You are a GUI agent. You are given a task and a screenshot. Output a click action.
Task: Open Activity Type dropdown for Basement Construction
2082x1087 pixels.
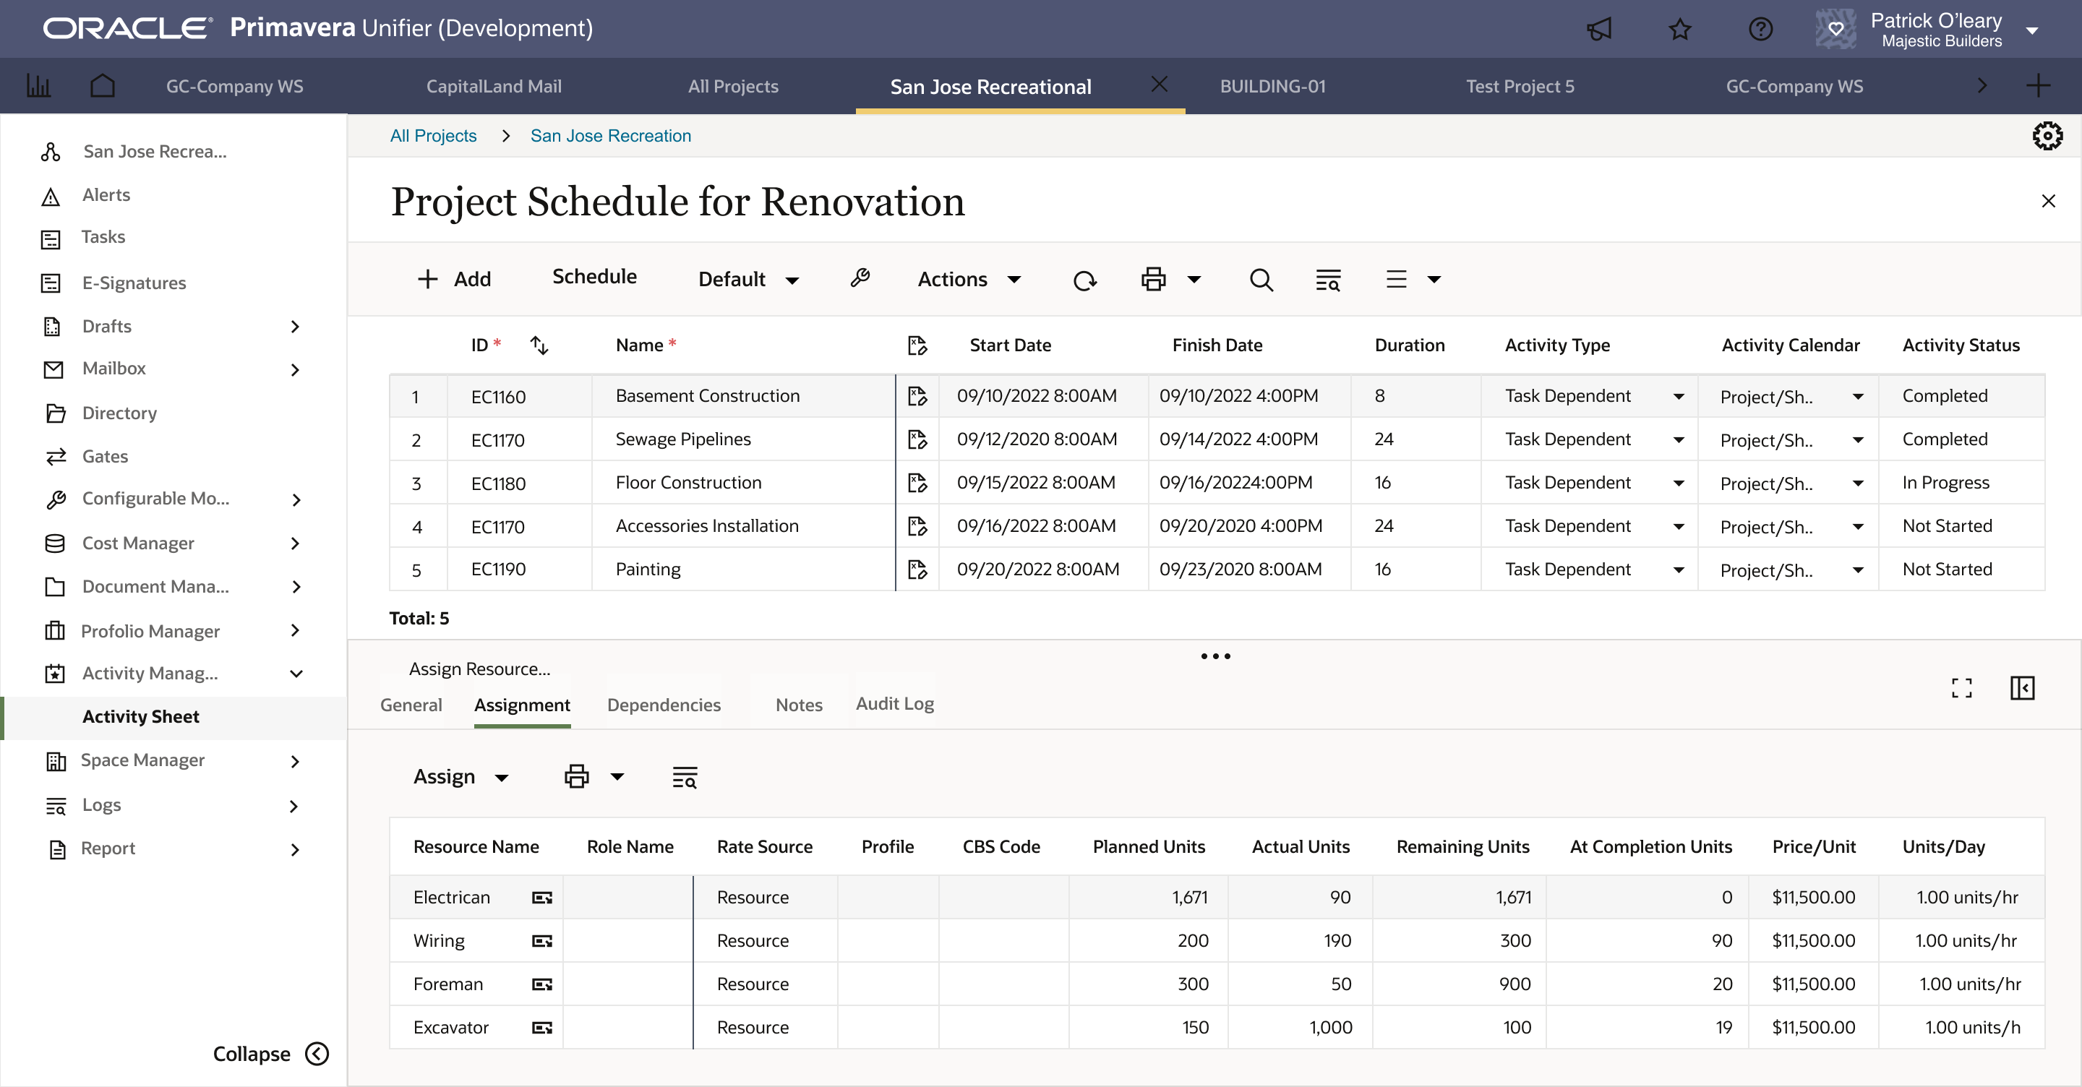pos(1678,396)
